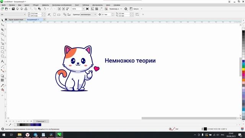Click the status bar settings gear
The height and width of the screenshot is (138, 245).
pyautogui.click(x=3, y=129)
